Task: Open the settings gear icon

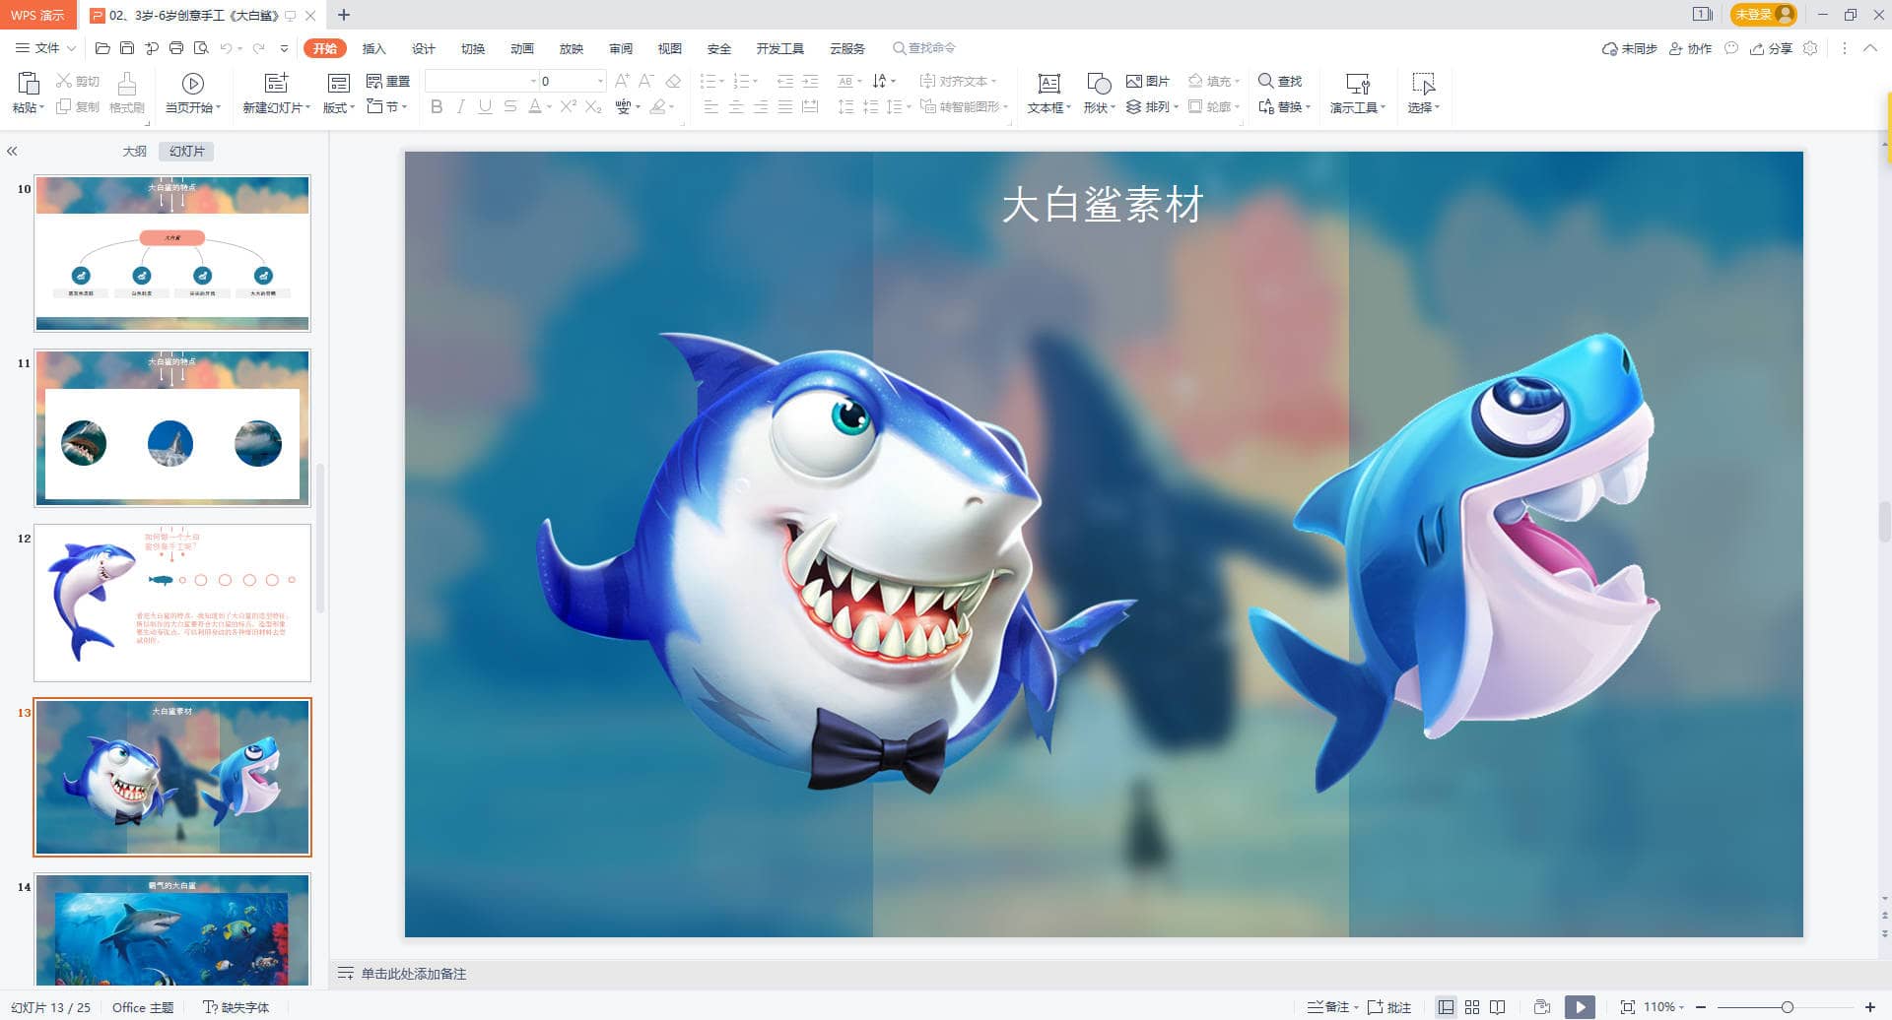Action: coord(1810,48)
